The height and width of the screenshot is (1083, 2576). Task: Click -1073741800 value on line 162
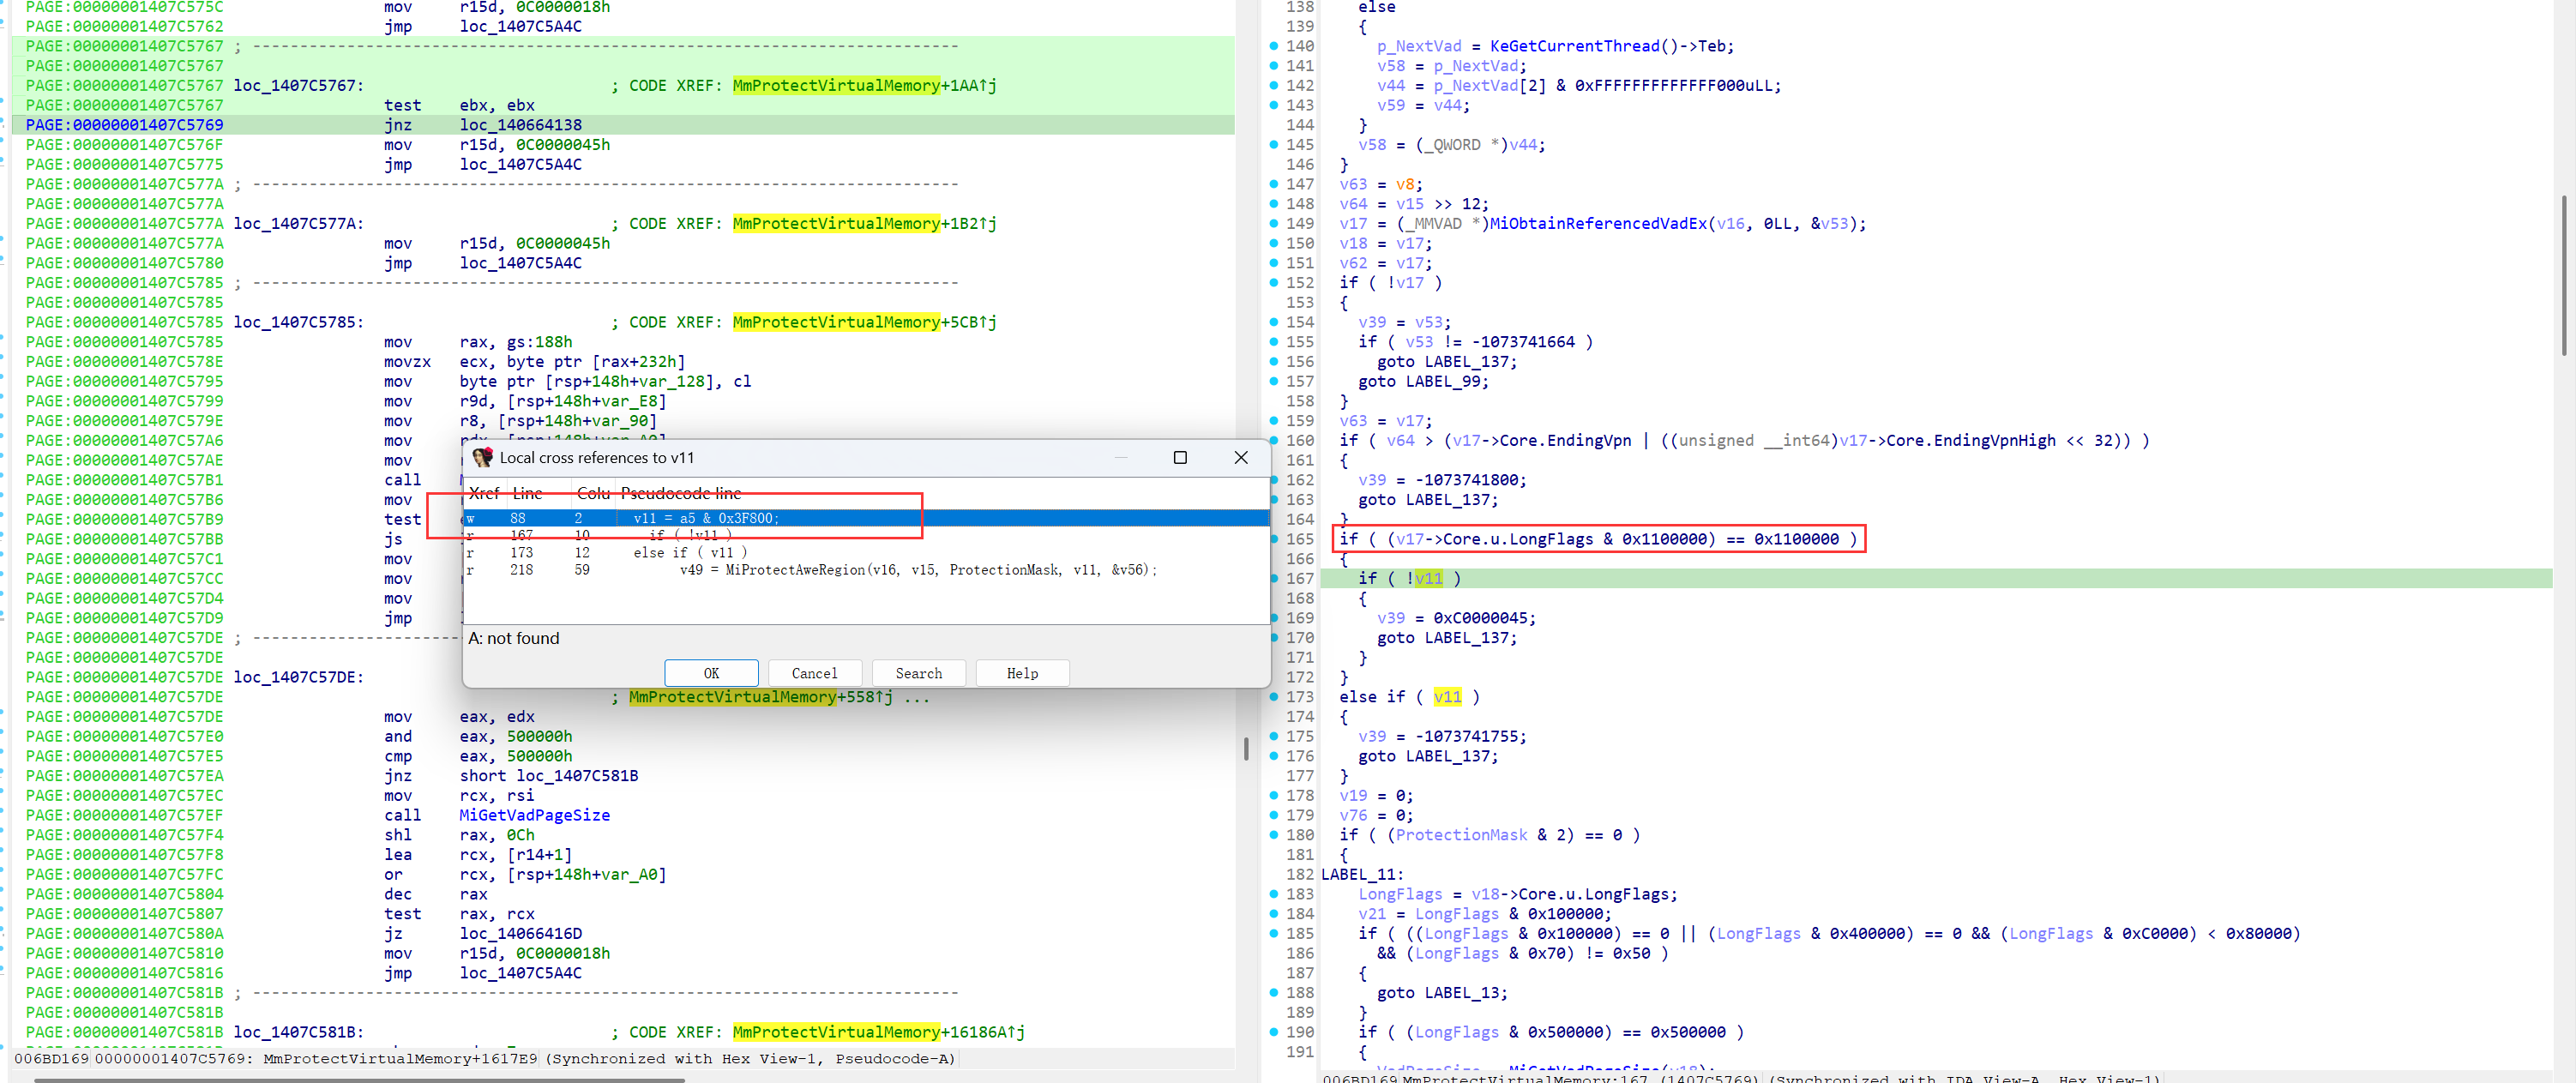point(1470,480)
